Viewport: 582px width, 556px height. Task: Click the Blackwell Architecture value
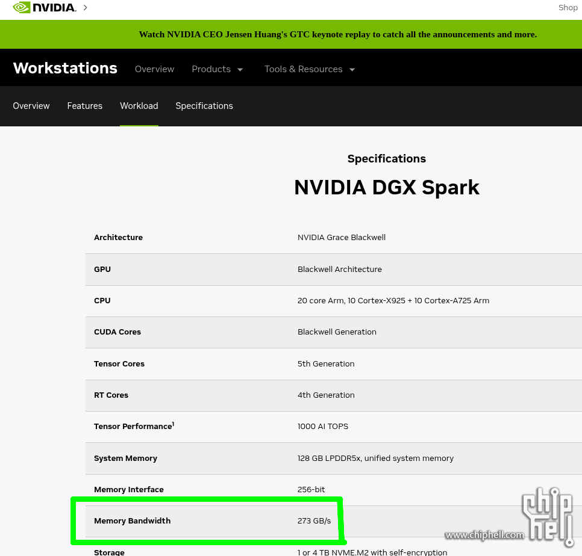339,269
